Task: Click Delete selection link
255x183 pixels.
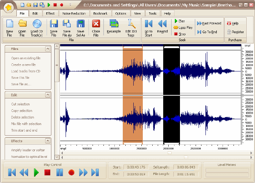Action: [x=23, y=117]
